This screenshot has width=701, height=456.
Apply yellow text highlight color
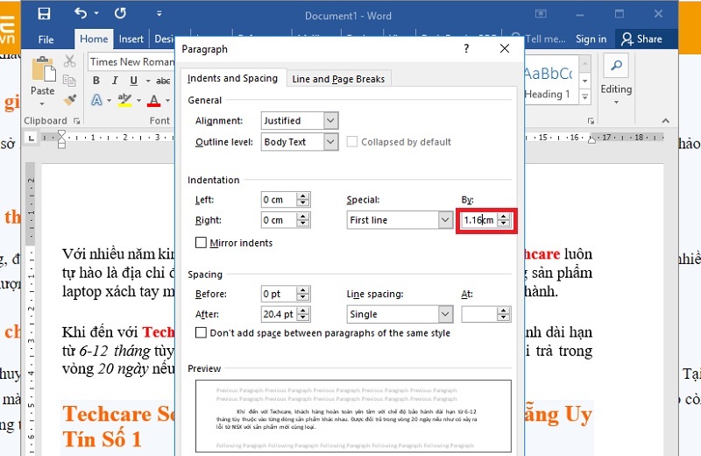124,100
